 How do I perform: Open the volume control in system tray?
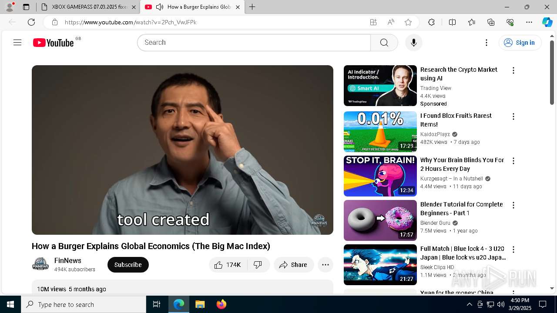coord(500,304)
